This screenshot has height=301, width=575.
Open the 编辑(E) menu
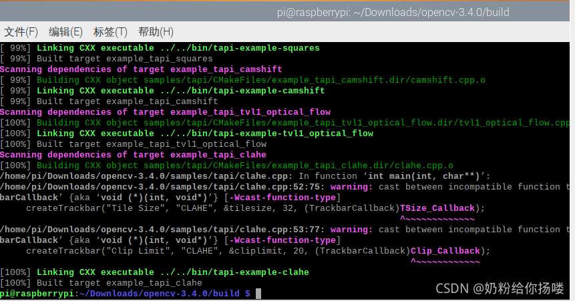pyautogui.click(x=65, y=32)
